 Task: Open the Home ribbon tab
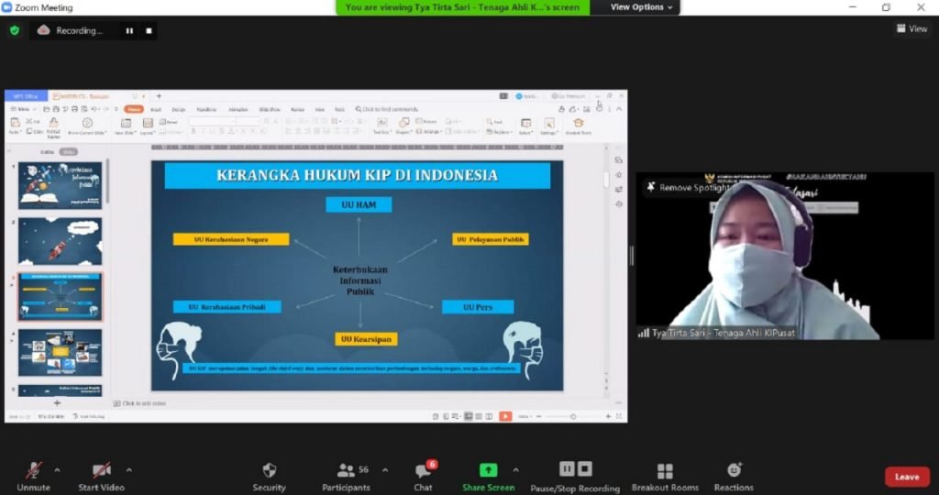[134, 109]
